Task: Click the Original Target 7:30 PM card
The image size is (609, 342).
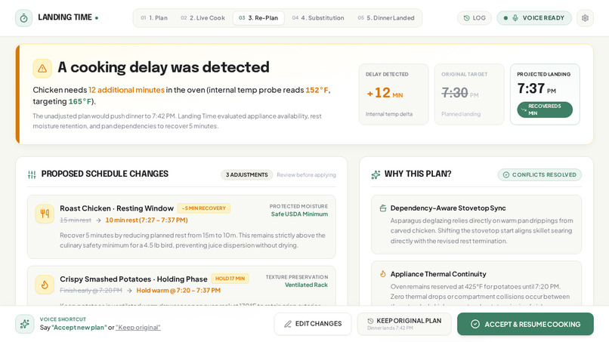Action: 468,94
